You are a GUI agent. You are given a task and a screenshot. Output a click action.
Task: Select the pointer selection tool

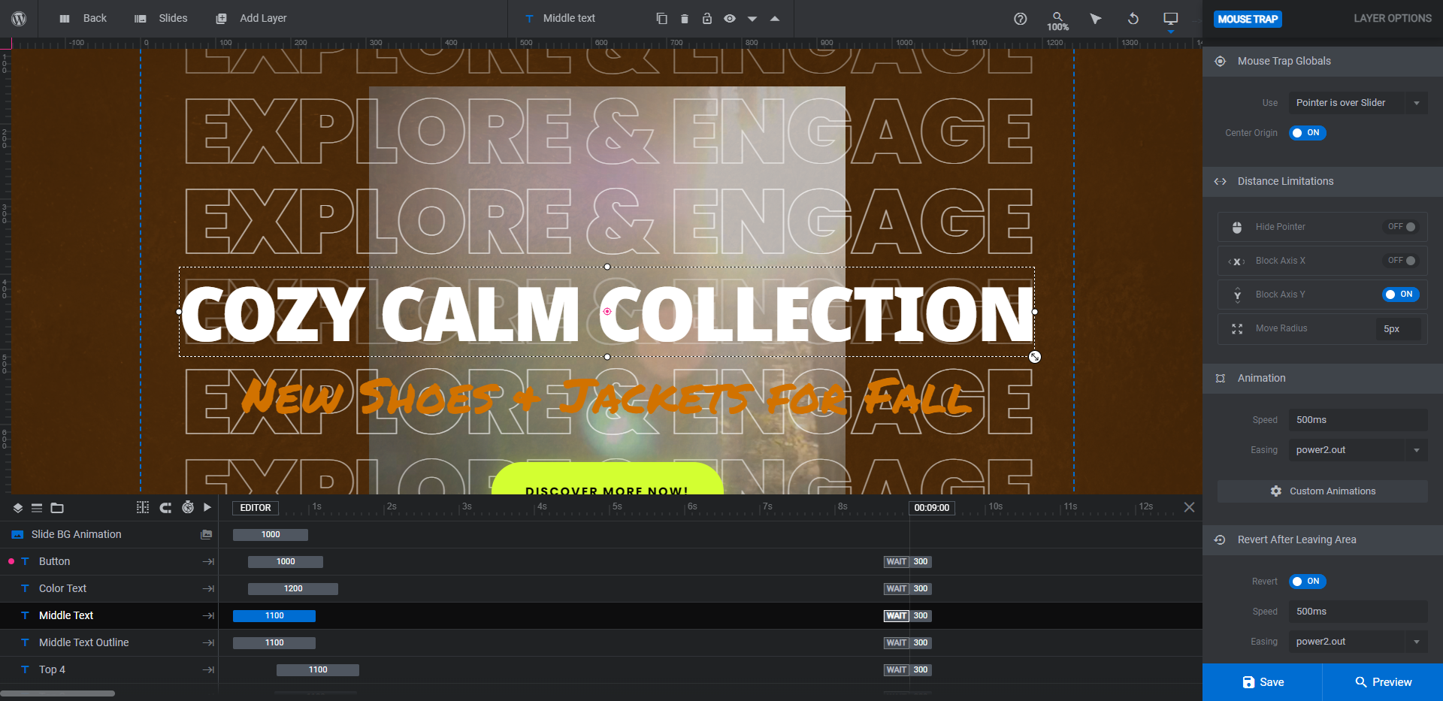click(1095, 19)
